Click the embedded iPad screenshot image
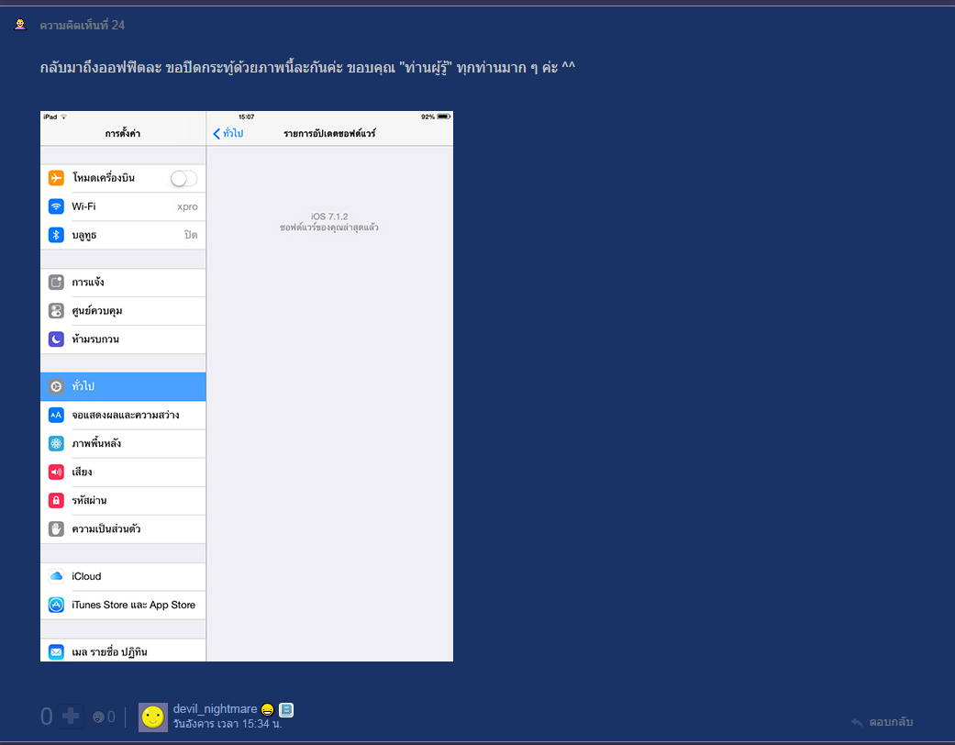Viewport: 955px width, 745px height. (x=247, y=386)
